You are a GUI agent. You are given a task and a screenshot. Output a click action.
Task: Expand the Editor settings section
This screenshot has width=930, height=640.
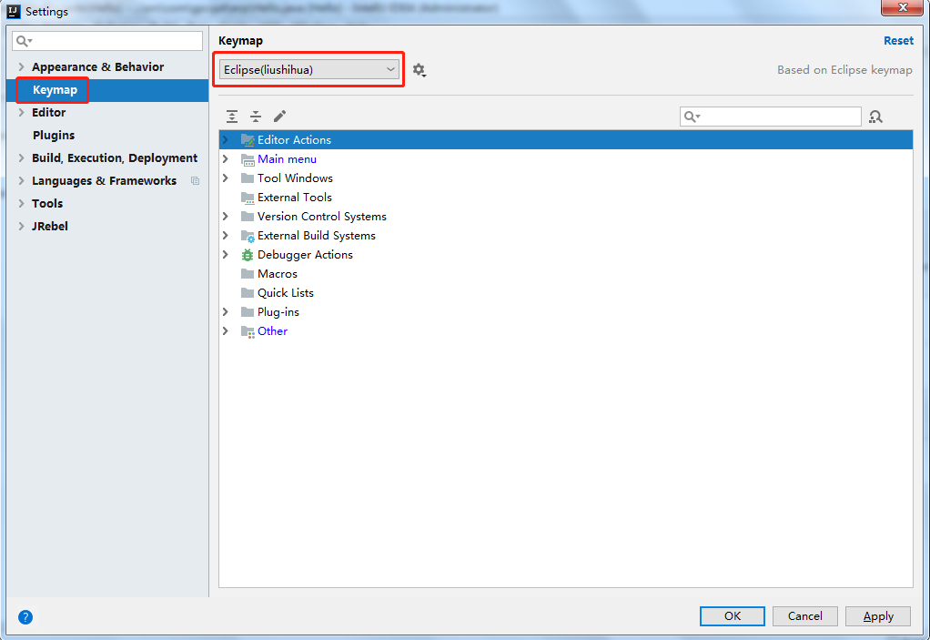click(x=21, y=113)
